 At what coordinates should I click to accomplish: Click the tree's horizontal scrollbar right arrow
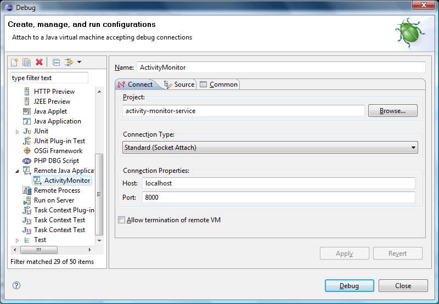tap(89, 250)
